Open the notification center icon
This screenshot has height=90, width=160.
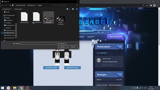[x=157, y=88]
